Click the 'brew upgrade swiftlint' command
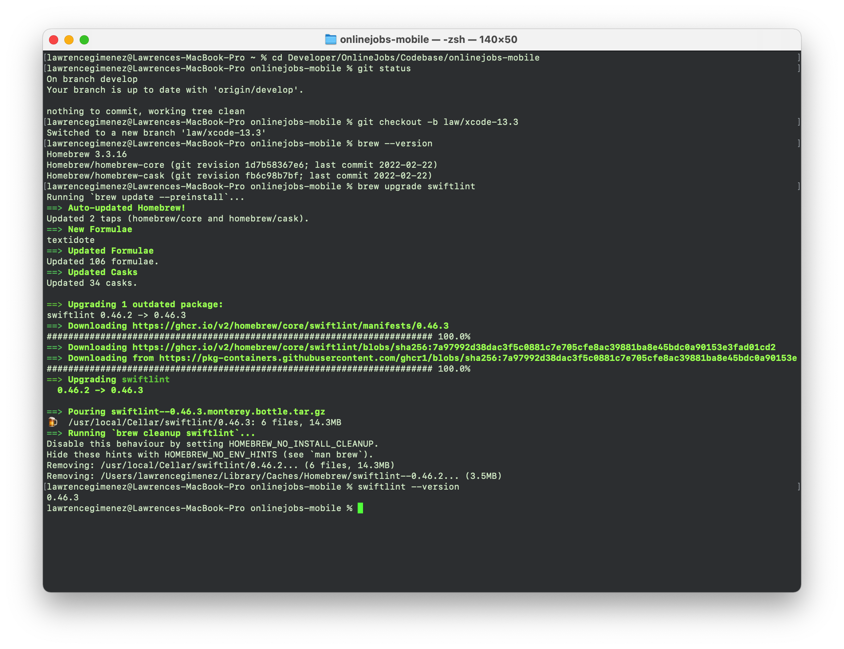This screenshot has height=649, width=844. tap(416, 187)
